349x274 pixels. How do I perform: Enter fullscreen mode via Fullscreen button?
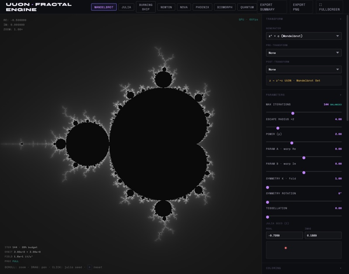pyautogui.click(x=329, y=7)
